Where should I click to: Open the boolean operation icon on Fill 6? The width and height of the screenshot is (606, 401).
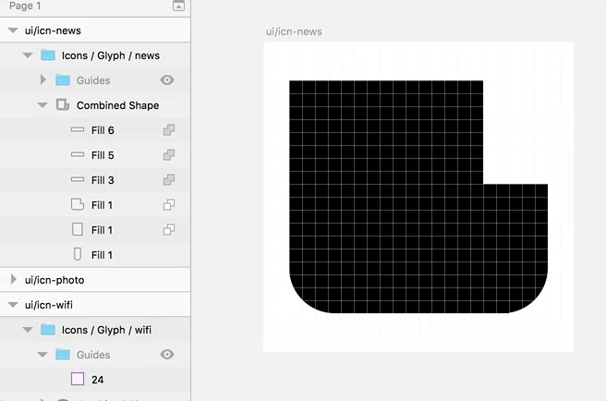tap(169, 130)
